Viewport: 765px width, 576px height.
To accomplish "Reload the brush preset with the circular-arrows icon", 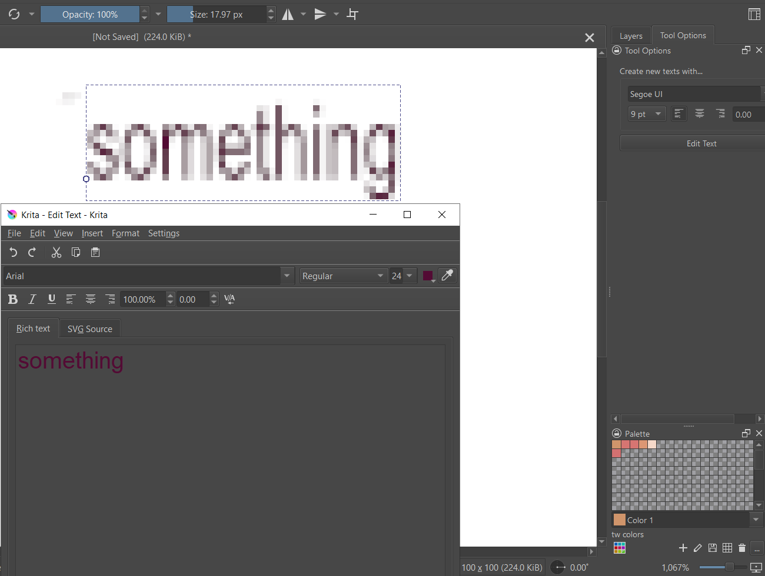I will 14,14.
